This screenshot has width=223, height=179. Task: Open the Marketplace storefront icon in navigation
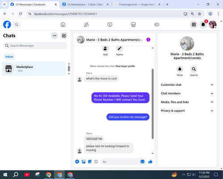pyautogui.click(x=133, y=25)
